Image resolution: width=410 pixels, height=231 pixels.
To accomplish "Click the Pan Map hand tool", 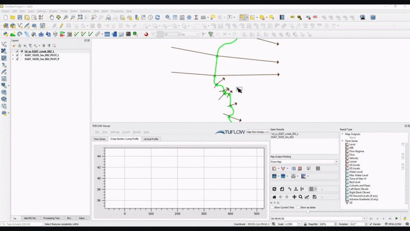I will pos(51,17).
